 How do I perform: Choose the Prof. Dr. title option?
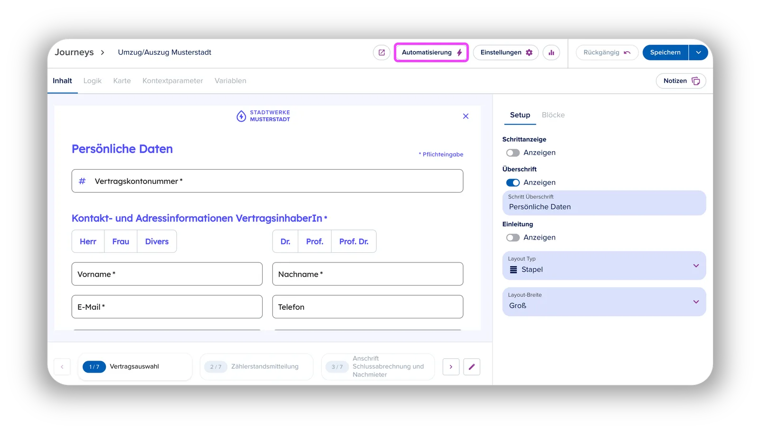[354, 241]
